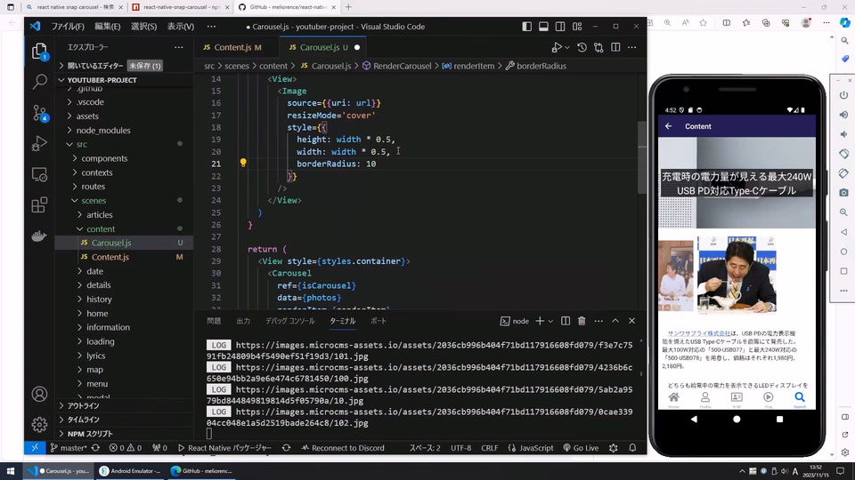Image resolution: width=855 pixels, height=480 pixels.
Task: Toggle the secondary side bar layout button
Action: 562,27
